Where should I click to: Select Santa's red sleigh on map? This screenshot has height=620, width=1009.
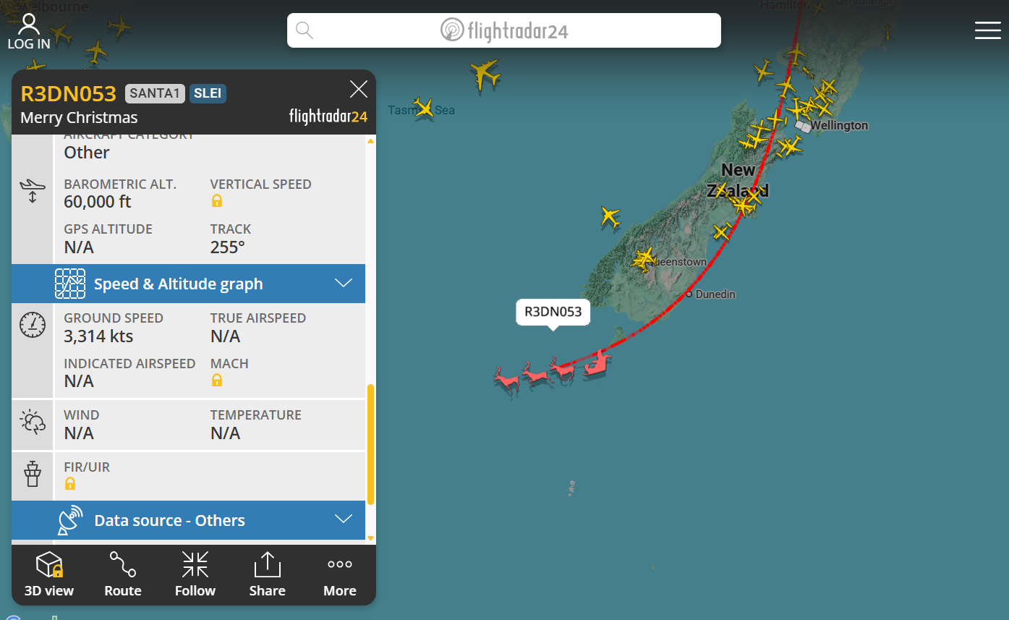pyautogui.click(x=597, y=362)
